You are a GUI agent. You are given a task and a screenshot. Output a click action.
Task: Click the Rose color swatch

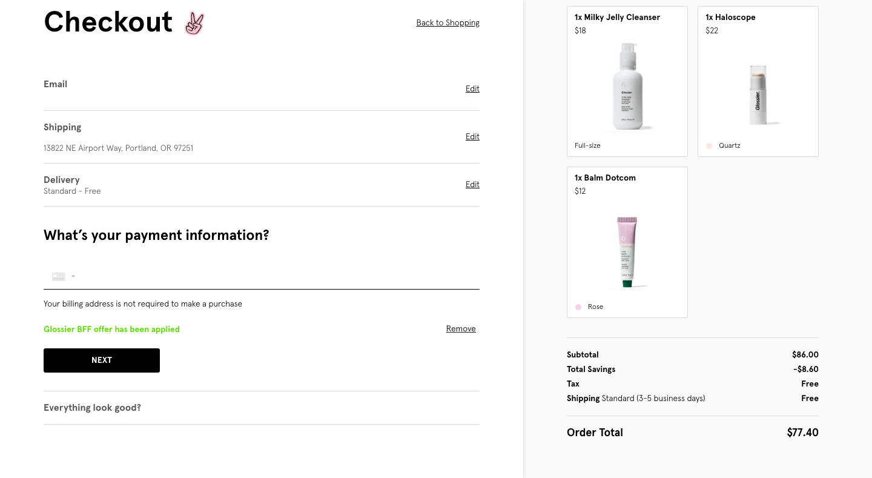click(578, 307)
